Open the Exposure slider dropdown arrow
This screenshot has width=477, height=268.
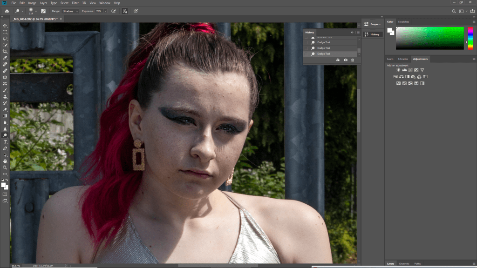coord(105,11)
